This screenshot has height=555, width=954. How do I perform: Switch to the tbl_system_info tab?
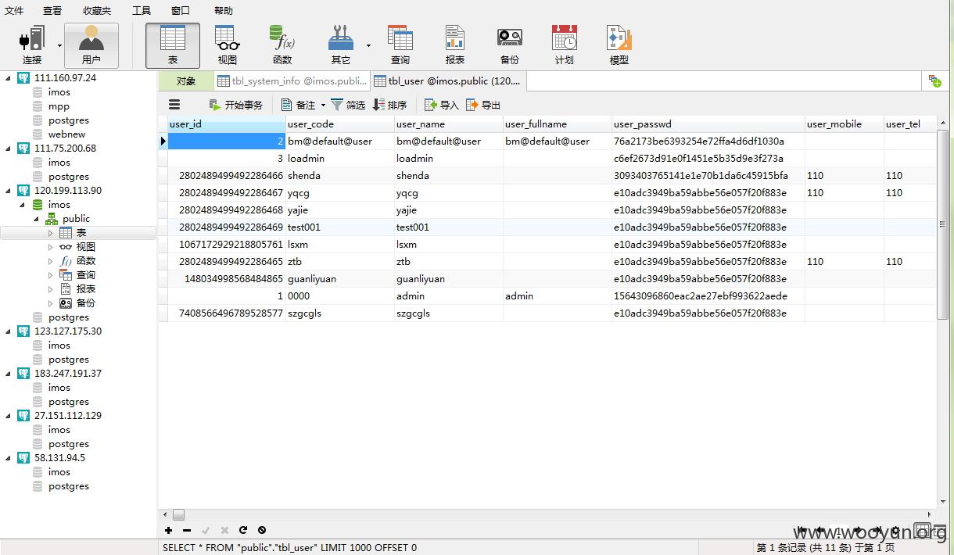pos(292,81)
